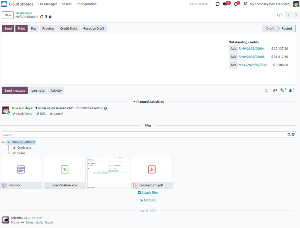Click the wrench tools icon in header
Image resolution: width=300 pixels, height=228 pixels.
tap(245, 4)
